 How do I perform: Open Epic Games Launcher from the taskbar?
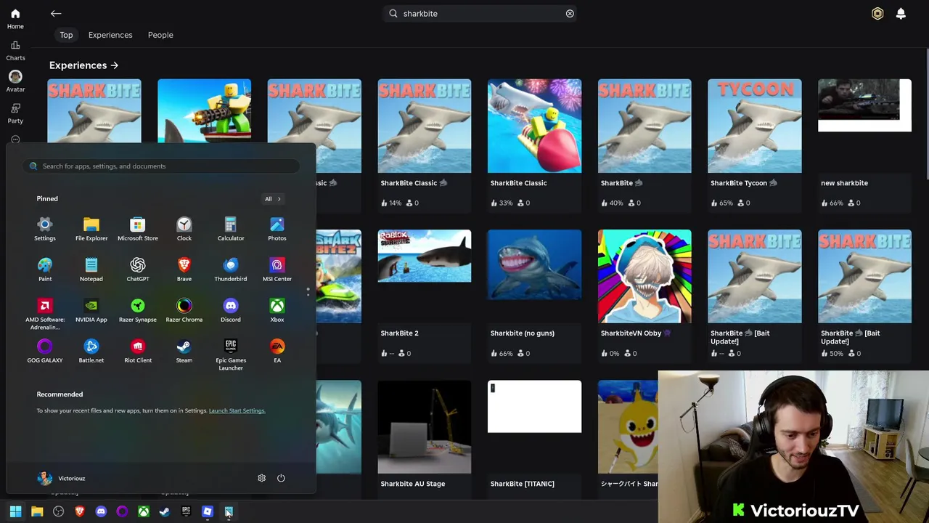point(186,511)
